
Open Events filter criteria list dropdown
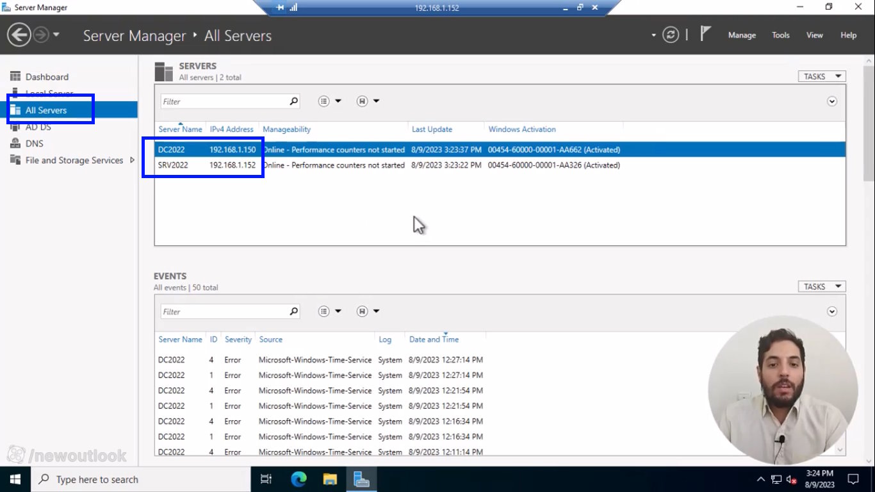(330, 311)
